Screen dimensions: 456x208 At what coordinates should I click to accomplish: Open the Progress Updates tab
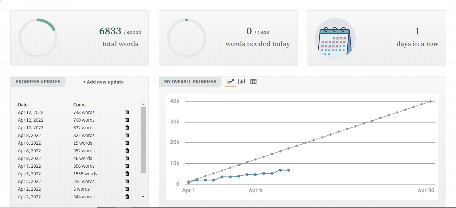click(x=38, y=82)
